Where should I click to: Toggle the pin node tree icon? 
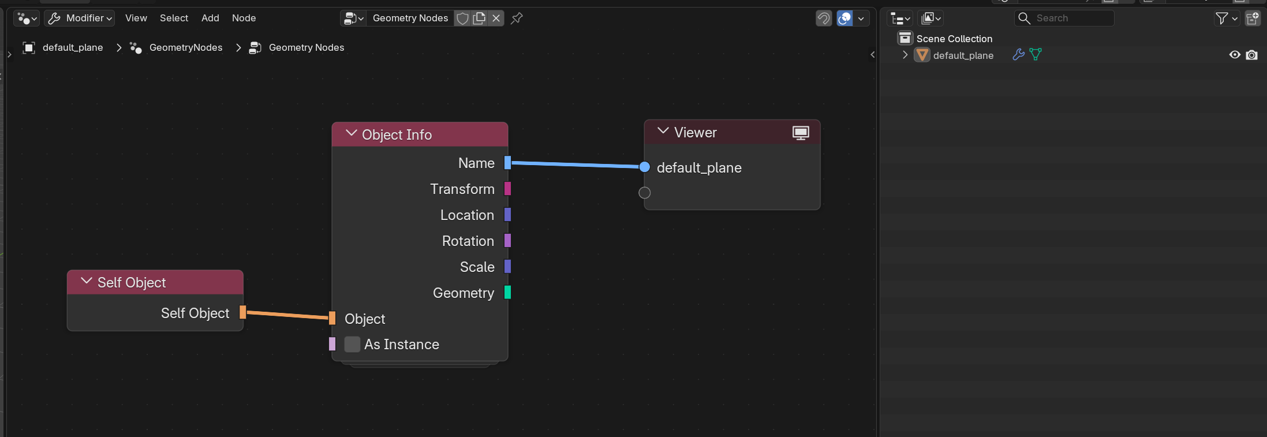517,18
